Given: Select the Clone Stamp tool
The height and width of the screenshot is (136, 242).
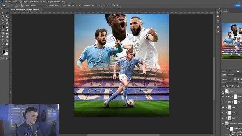Looking at the screenshot, I should (7, 27).
